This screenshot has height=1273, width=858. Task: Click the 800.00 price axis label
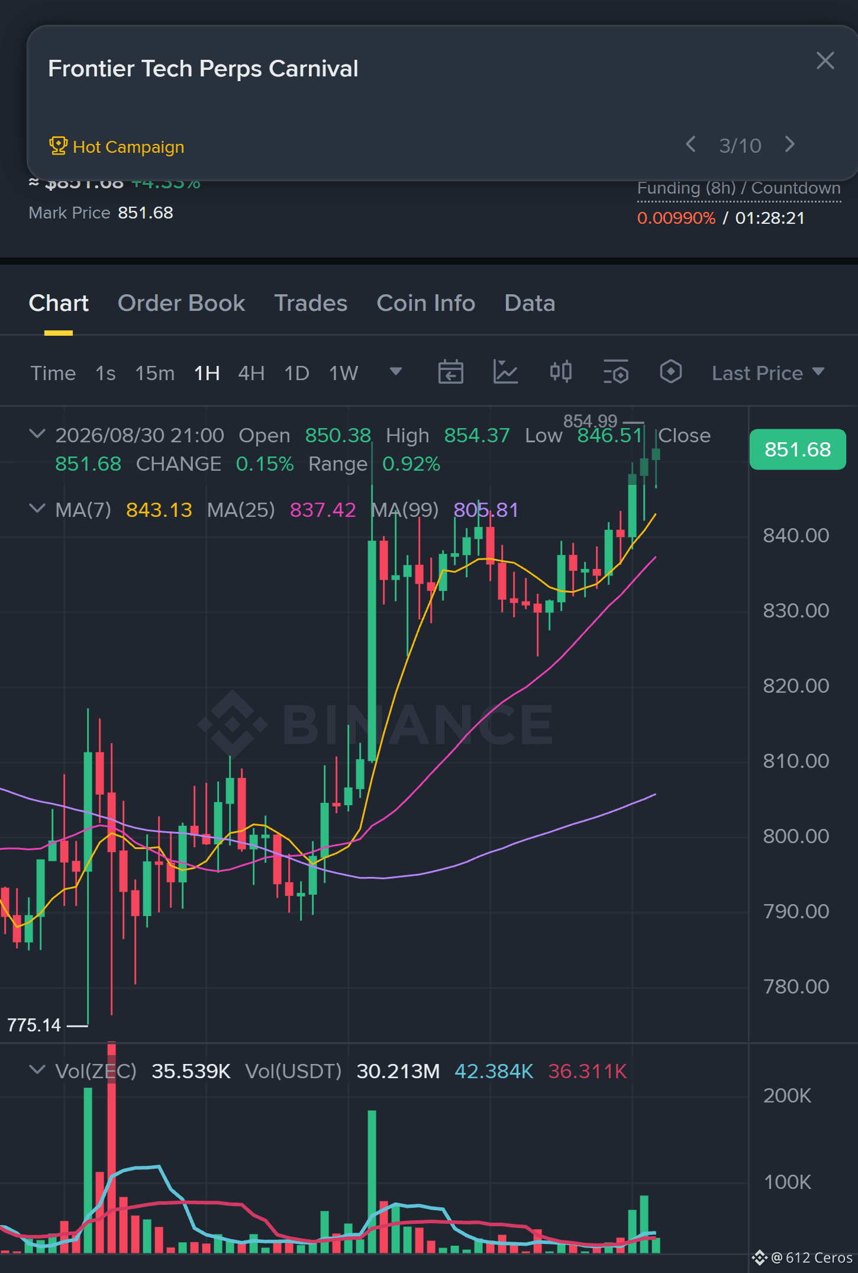(x=796, y=836)
